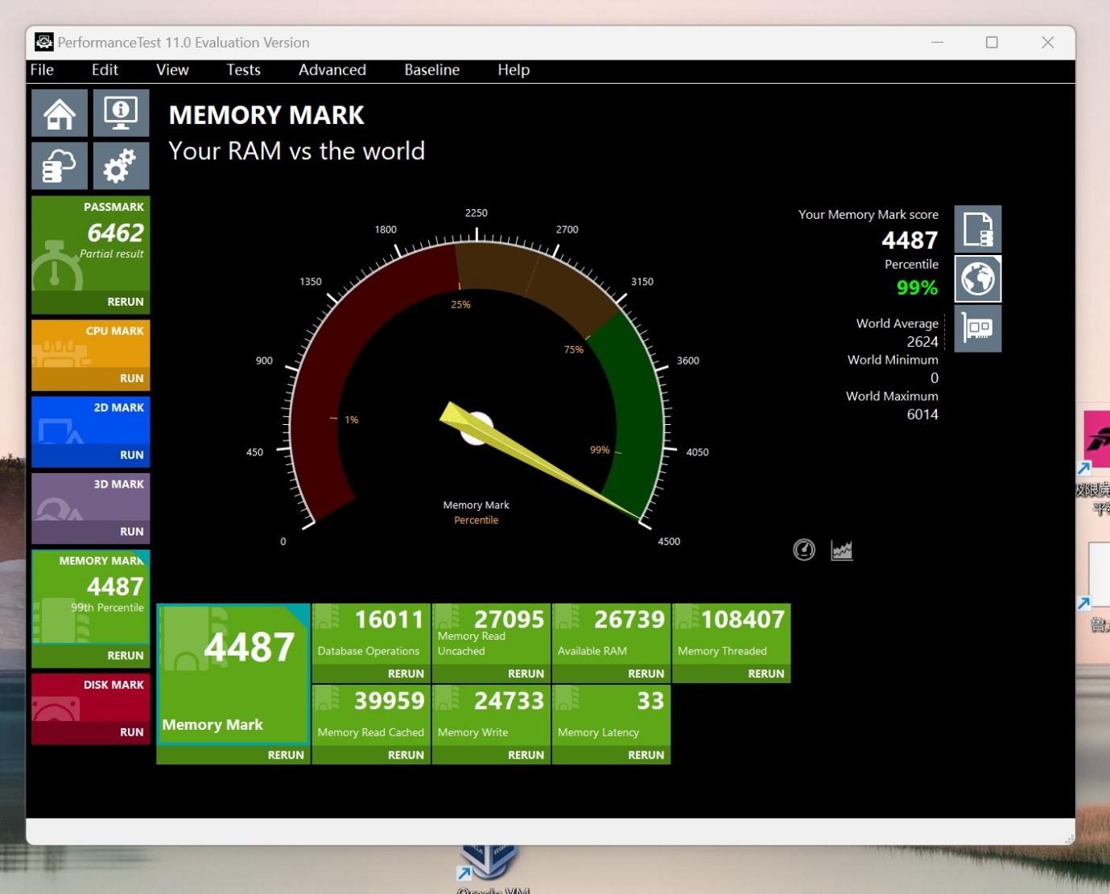The image size is (1110, 894).
Task: Click the Memory Read Cached 39959 result
Action: tap(371, 715)
